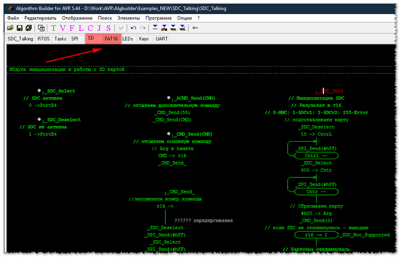The height and width of the screenshot is (260, 403).
Task: Open the Элементы menu
Action: coord(128,18)
